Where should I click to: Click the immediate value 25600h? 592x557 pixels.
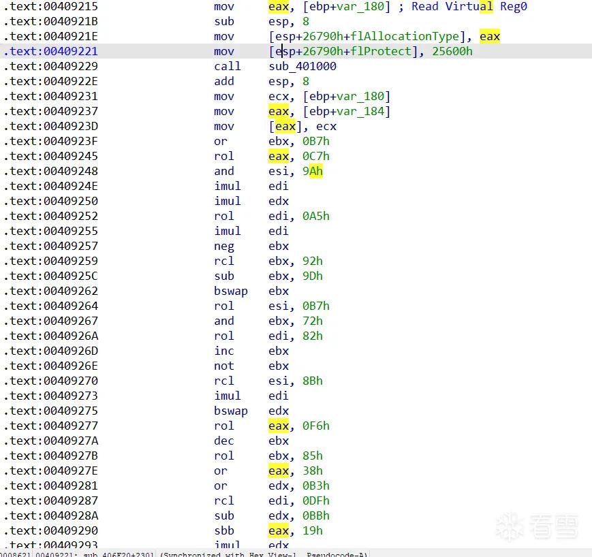[452, 51]
